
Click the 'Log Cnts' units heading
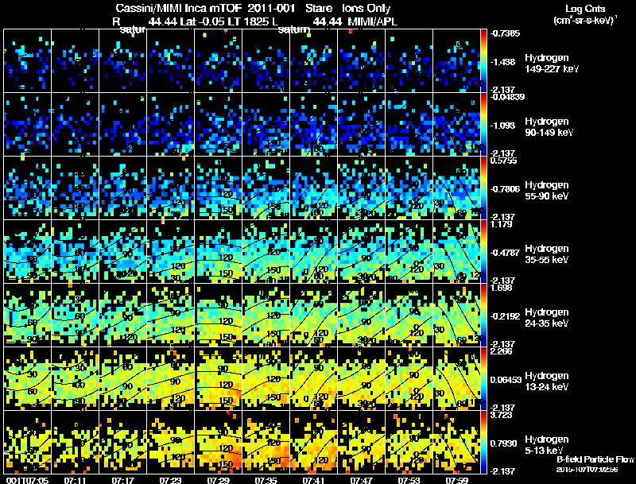[x=585, y=9]
